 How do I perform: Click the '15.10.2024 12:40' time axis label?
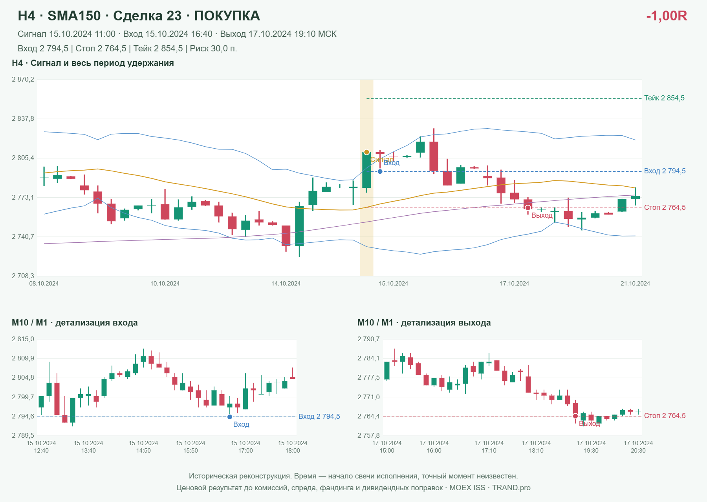[x=41, y=447]
